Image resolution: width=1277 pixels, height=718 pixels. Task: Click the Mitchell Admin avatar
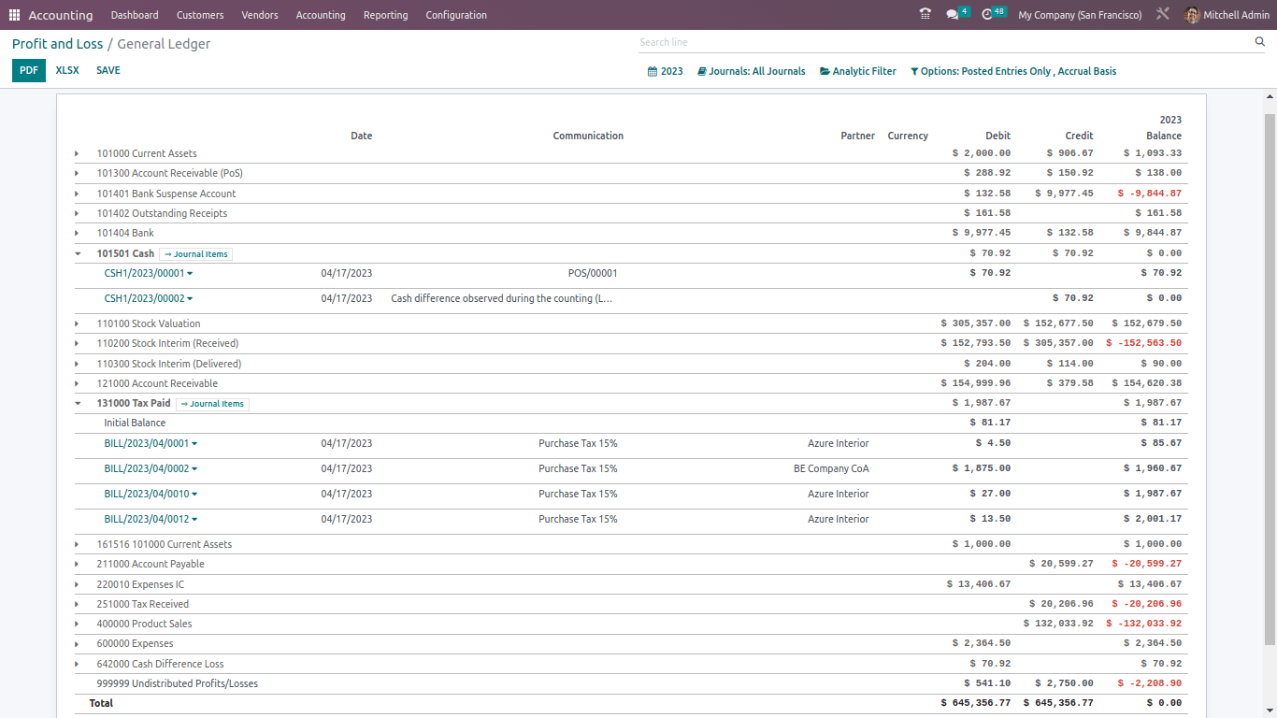pos(1192,15)
